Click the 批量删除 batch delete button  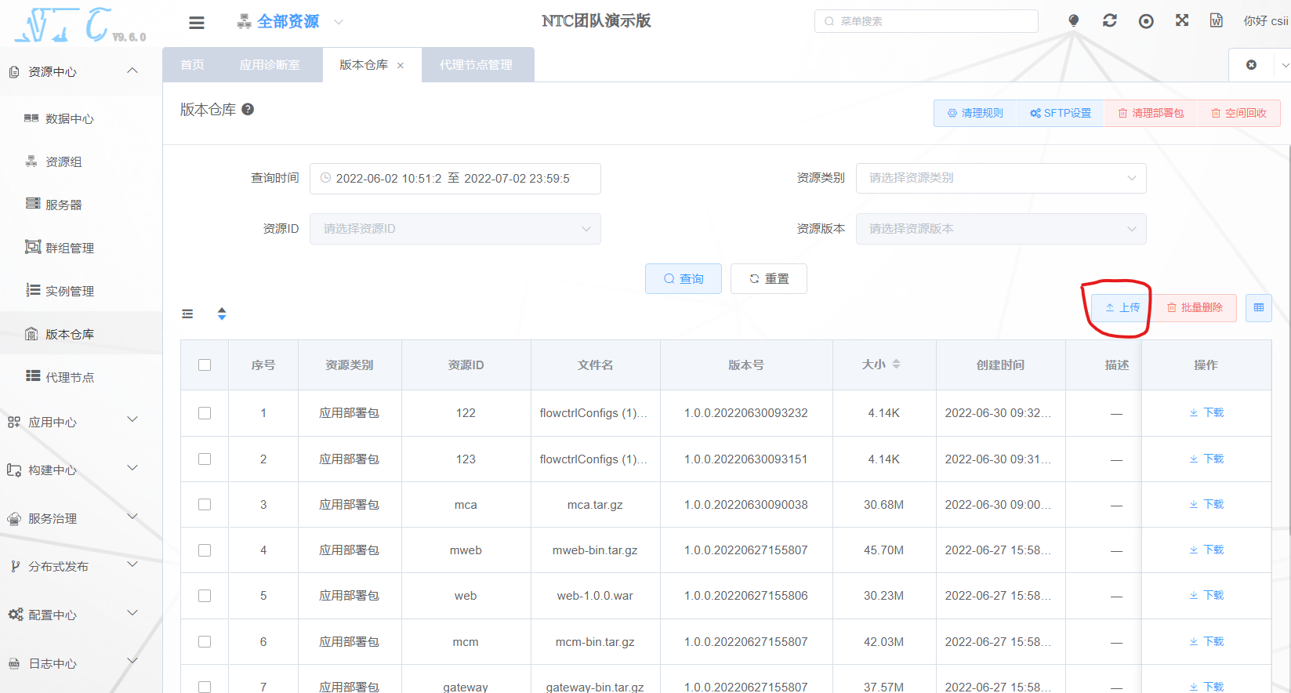click(1195, 308)
